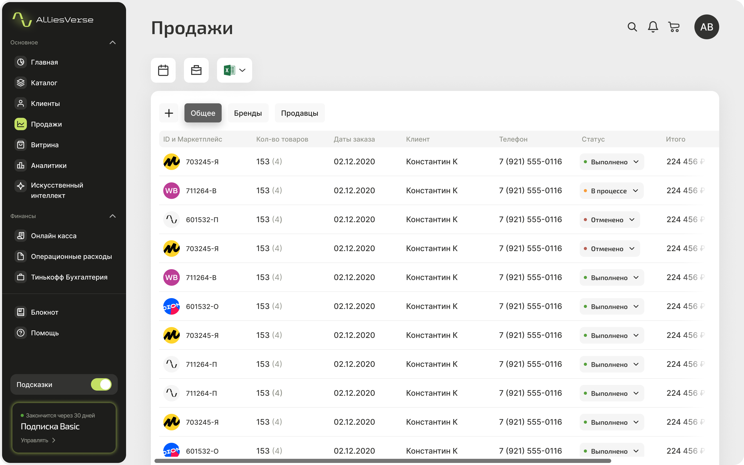This screenshot has height=465, width=744.
Task: Click order ID 601532-П
Action: click(x=202, y=220)
